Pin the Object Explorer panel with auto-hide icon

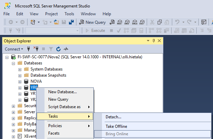tap(154, 41)
